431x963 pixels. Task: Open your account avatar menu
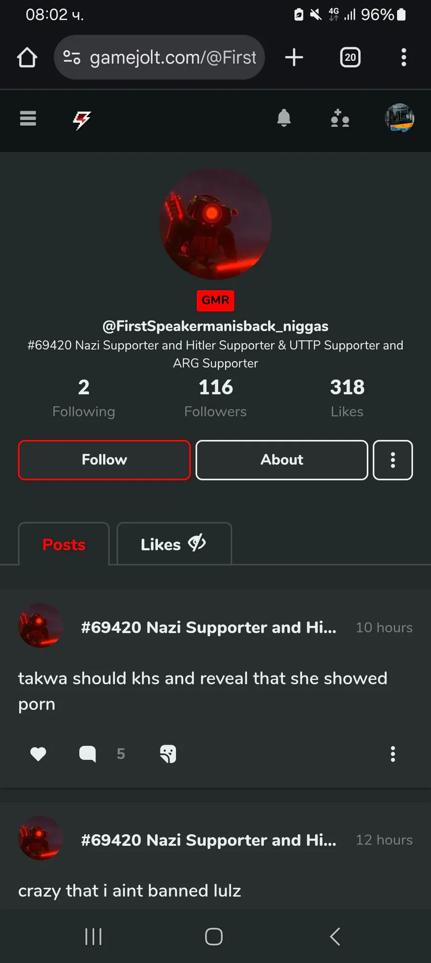[x=399, y=118]
